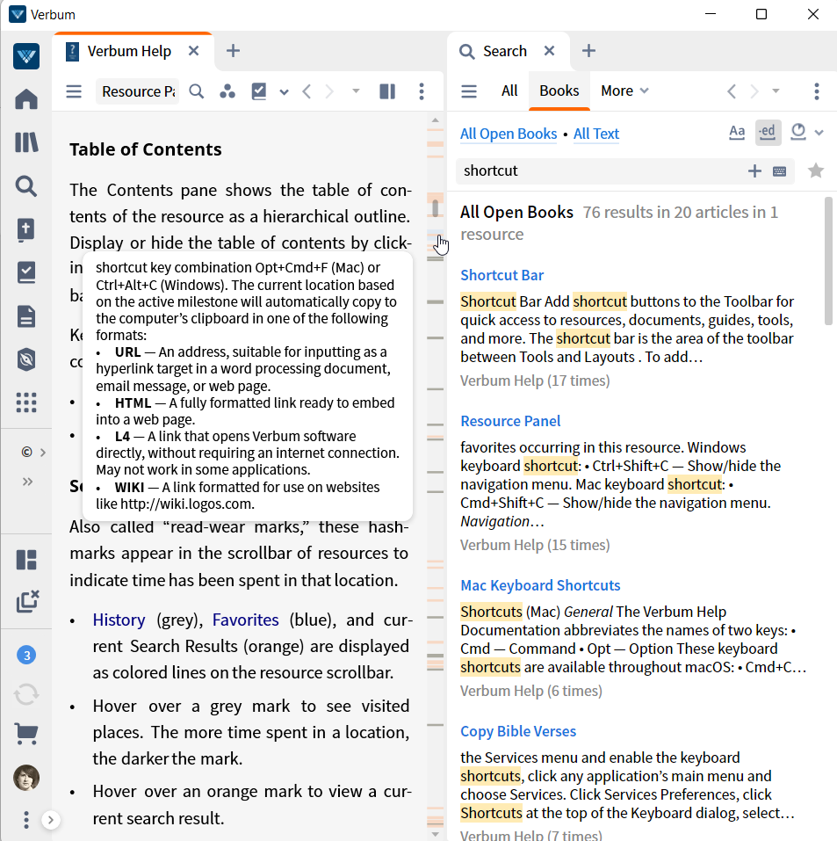Close the Search tab
The image size is (837, 841).
tap(549, 51)
